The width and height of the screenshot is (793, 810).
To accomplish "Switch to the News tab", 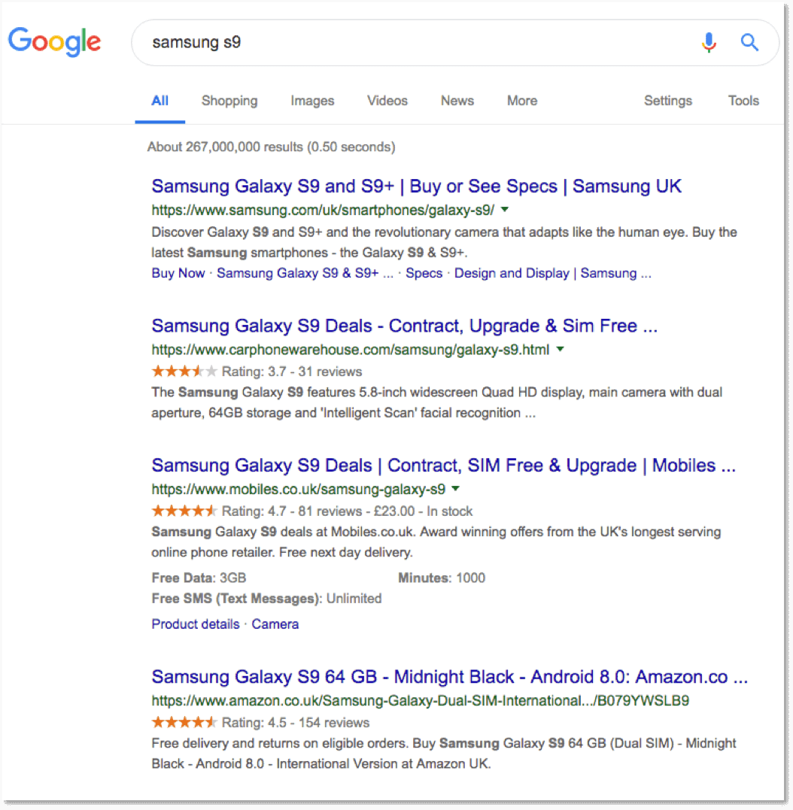I will pos(457,100).
